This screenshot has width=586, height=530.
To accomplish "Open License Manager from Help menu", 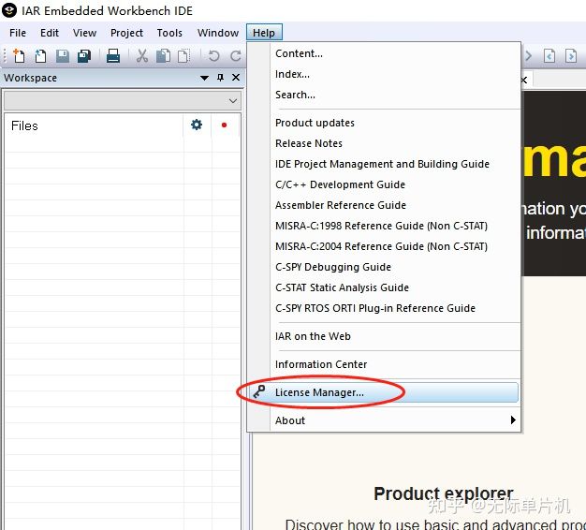I will point(319,392).
